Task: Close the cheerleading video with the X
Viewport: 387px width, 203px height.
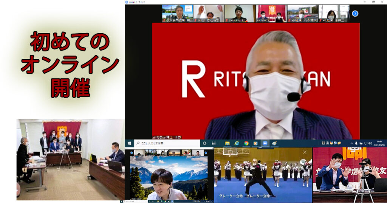Action: [305, 152]
